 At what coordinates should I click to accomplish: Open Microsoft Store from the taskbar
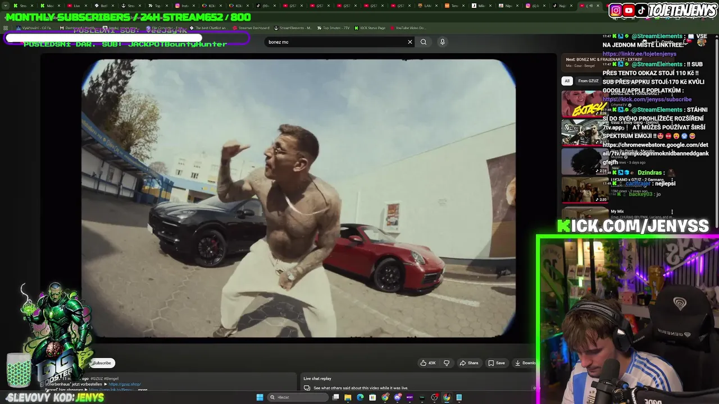(x=372, y=397)
